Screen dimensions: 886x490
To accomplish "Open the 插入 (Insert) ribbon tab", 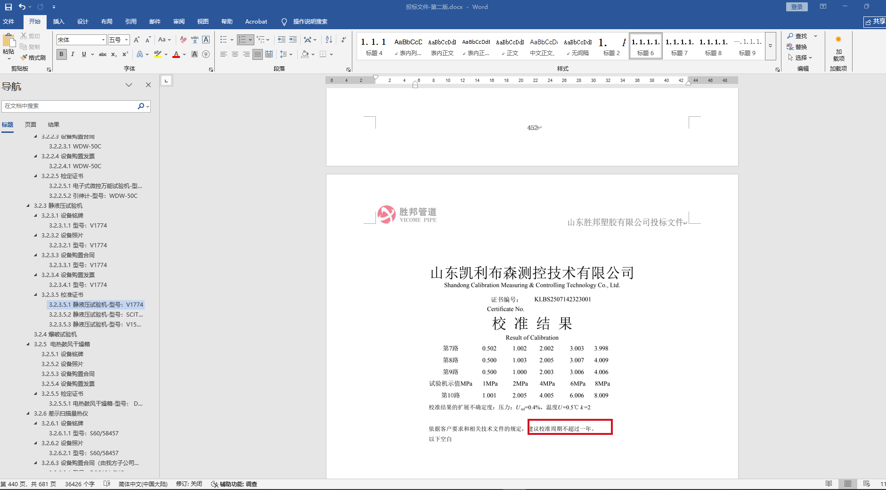I will pyautogui.click(x=58, y=22).
